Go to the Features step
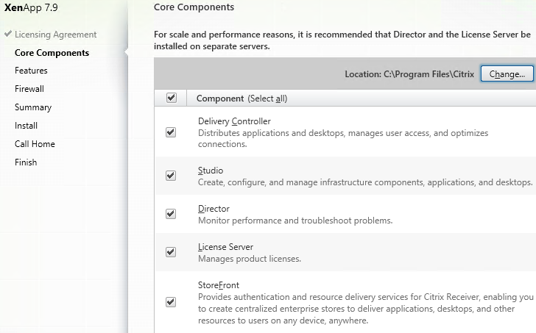536x333 pixels. point(31,71)
